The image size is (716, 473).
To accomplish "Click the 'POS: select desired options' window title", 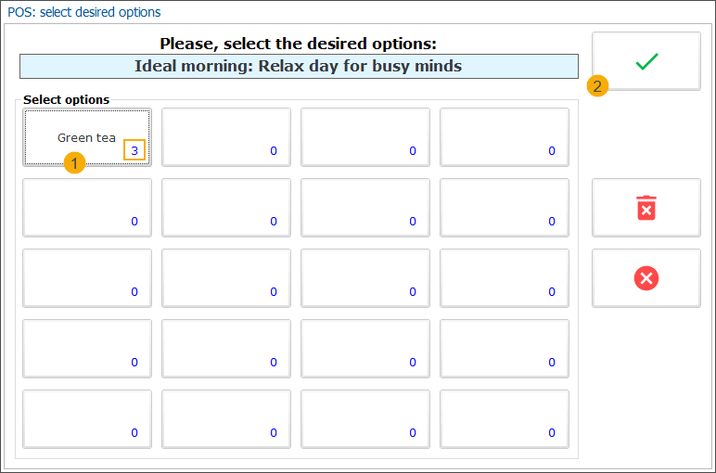I will tap(84, 12).
